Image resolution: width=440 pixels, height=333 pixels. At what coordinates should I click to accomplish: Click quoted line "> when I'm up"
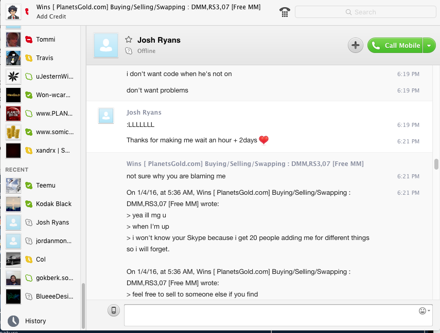pyautogui.click(x=148, y=227)
